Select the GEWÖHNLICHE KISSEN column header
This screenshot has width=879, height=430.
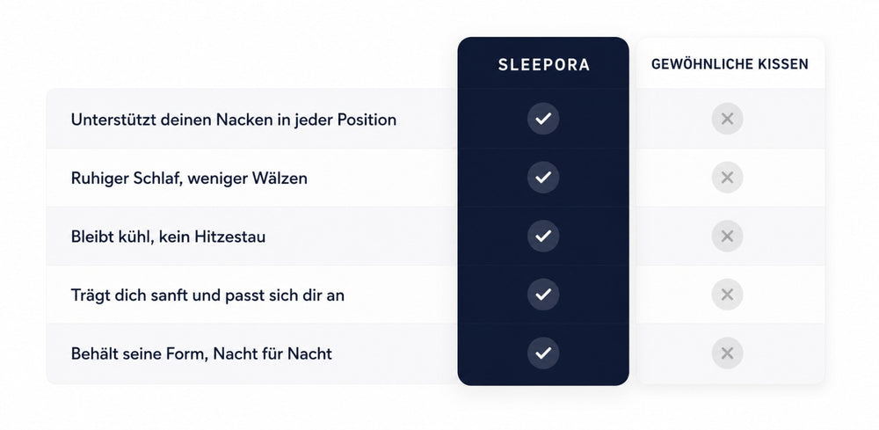pos(730,64)
